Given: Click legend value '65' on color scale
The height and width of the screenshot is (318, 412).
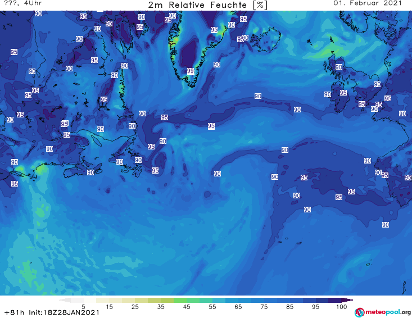Looking at the screenshot, I should point(238,307).
